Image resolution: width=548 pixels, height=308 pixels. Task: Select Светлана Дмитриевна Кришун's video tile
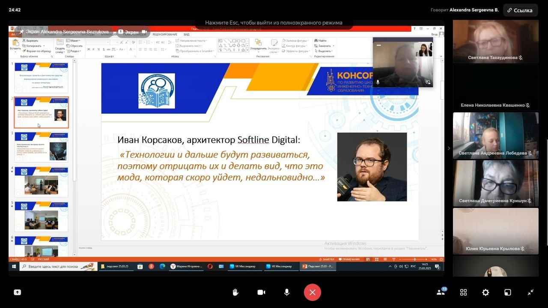click(495, 183)
